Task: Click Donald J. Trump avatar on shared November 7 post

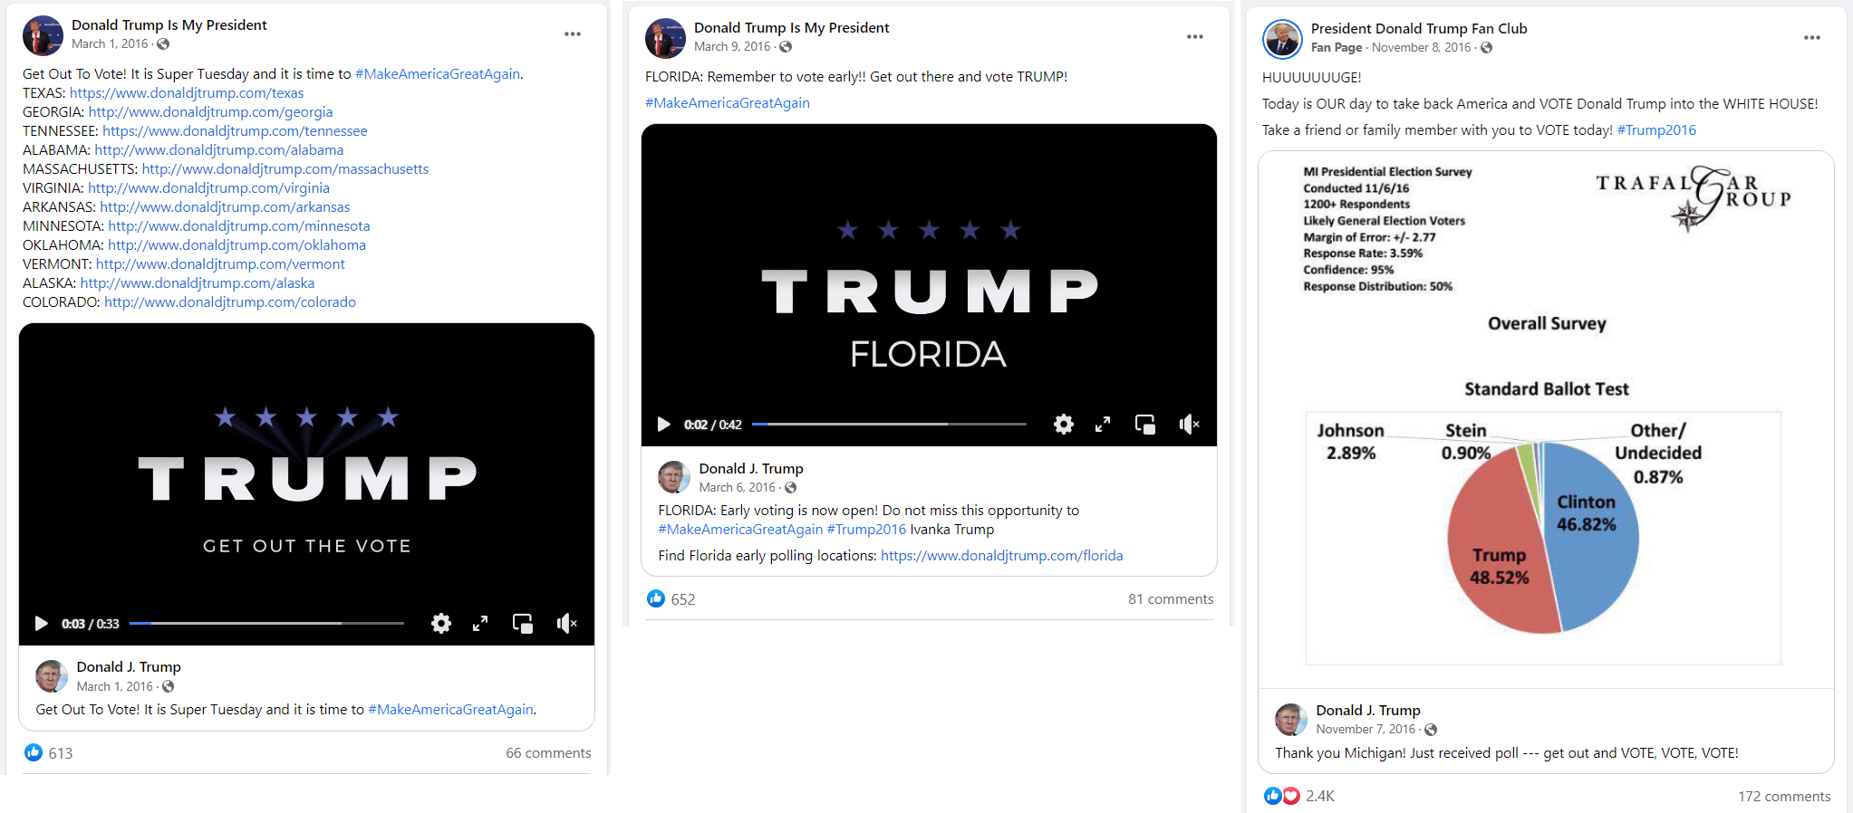Action: tap(1291, 720)
